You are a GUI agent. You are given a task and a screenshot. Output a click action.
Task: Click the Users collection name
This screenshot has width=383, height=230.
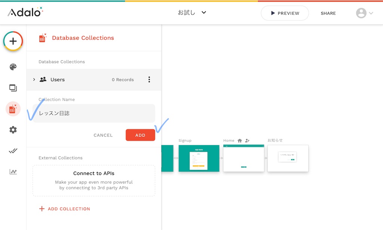click(x=58, y=80)
